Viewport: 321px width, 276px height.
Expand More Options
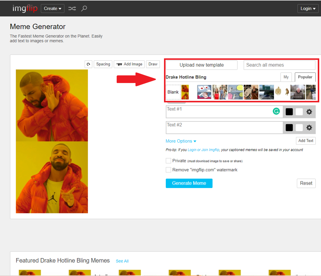coord(181,141)
